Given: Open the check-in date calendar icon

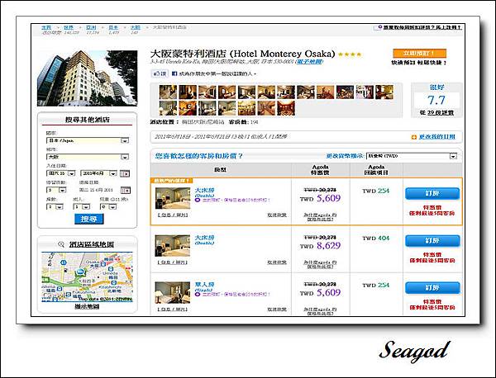Looking at the screenshot, I should coord(125,173).
